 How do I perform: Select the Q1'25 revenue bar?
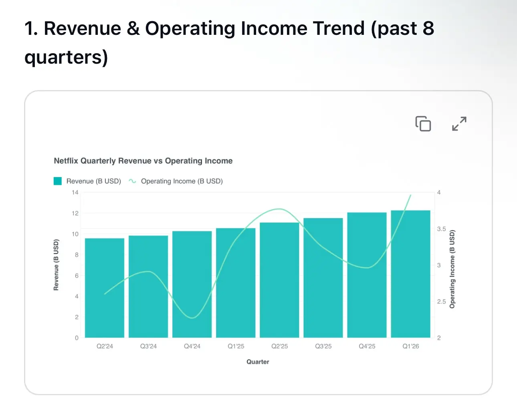tap(236, 283)
